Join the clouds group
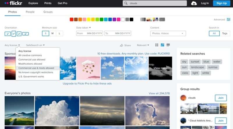233x129 pixels. pos(221,98)
